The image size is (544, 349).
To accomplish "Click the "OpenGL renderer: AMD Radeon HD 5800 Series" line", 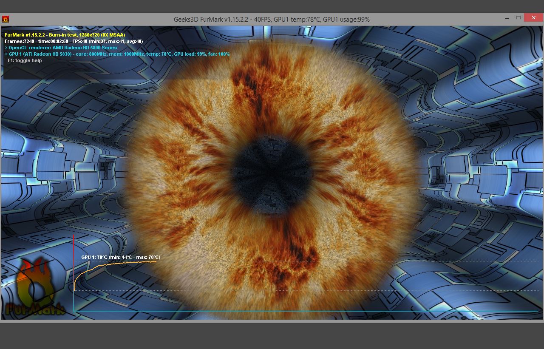I will [61, 48].
